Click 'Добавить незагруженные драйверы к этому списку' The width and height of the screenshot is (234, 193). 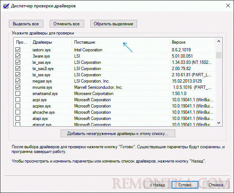point(118,134)
